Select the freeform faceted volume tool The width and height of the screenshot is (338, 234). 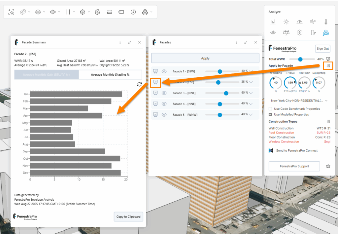tap(97, 12)
